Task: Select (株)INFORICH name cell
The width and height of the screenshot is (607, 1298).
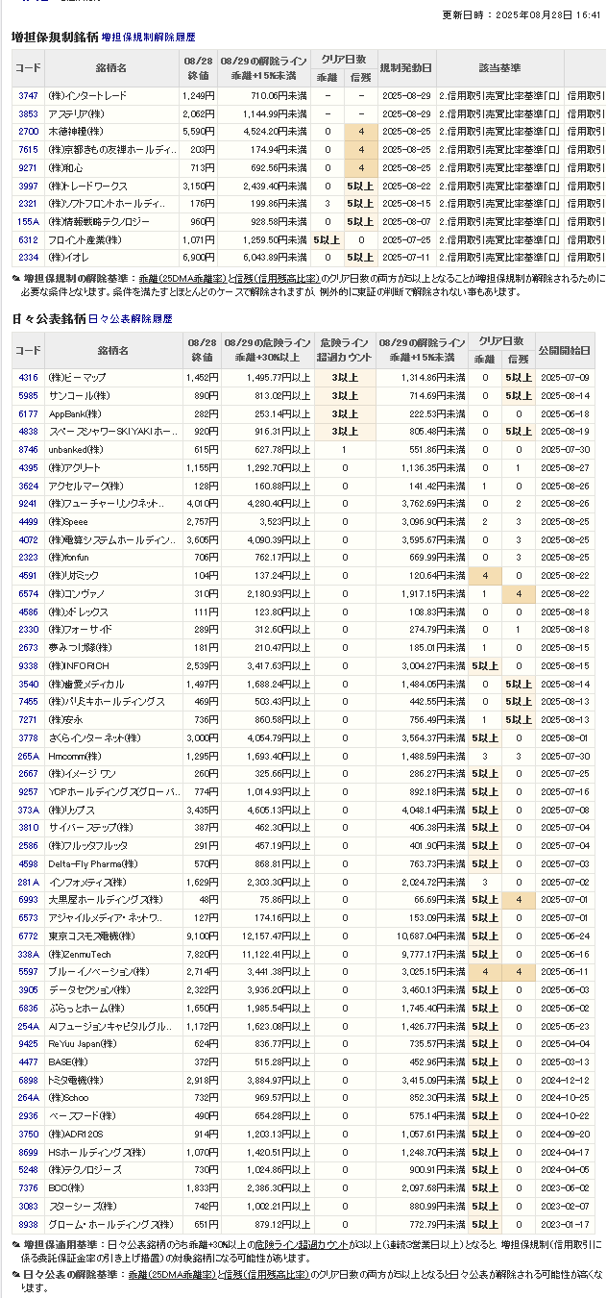Action: [112, 665]
